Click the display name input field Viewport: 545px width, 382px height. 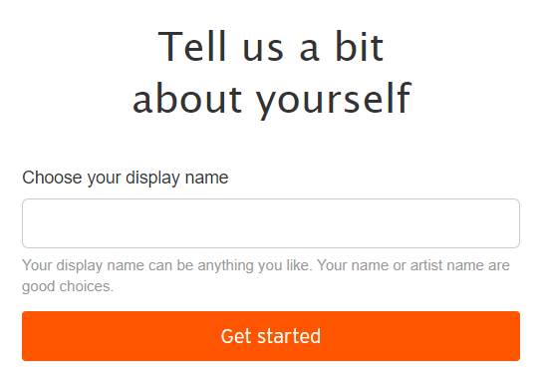coord(271,223)
